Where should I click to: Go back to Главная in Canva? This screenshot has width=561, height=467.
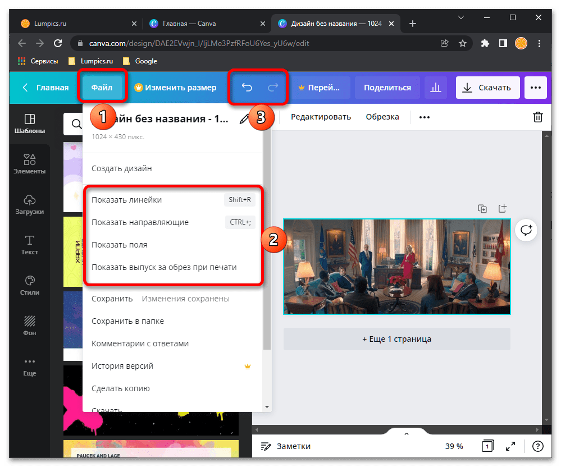(45, 88)
